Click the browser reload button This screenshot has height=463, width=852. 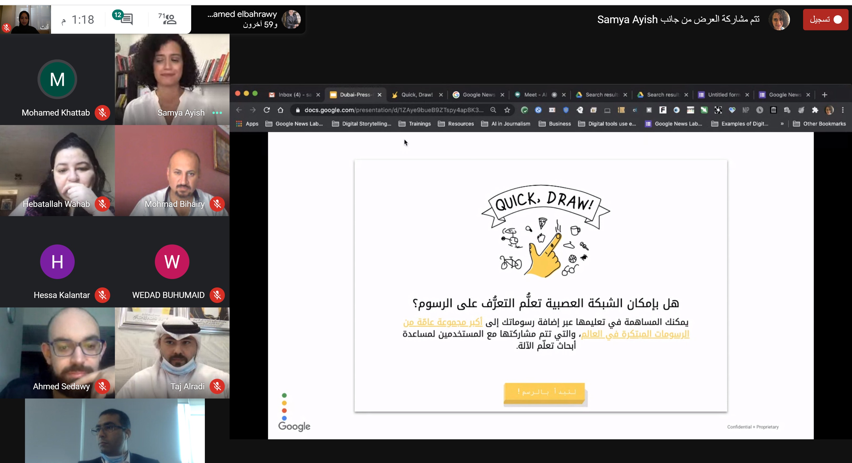(x=267, y=110)
